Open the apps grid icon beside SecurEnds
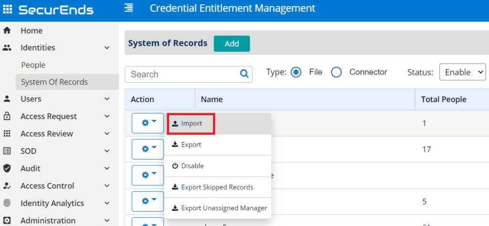The height and width of the screenshot is (226, 489). (7, 10)
